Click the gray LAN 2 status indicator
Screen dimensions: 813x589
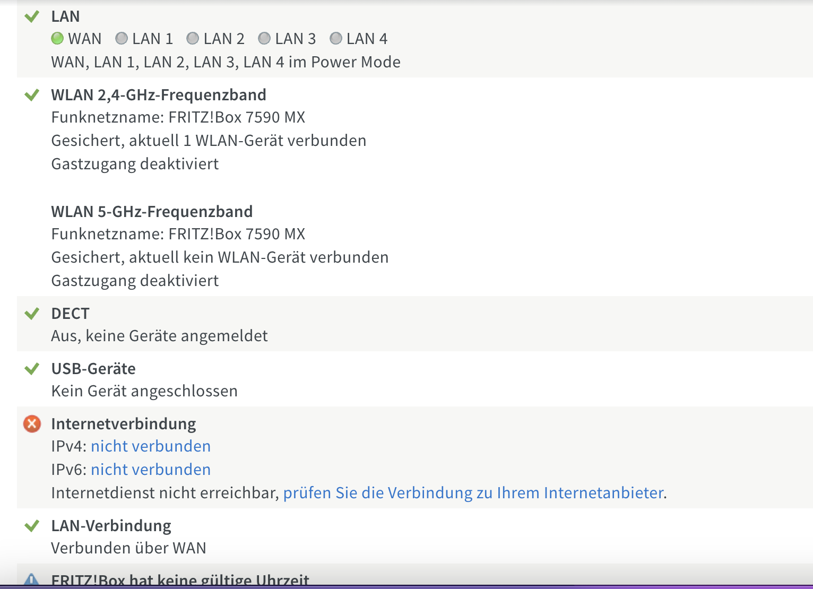(193, 38)
